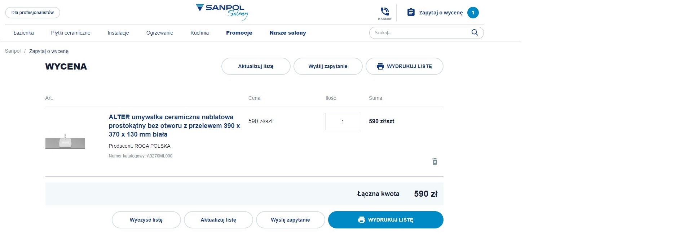Click the Kontakt phone icon

coord(384,12)
